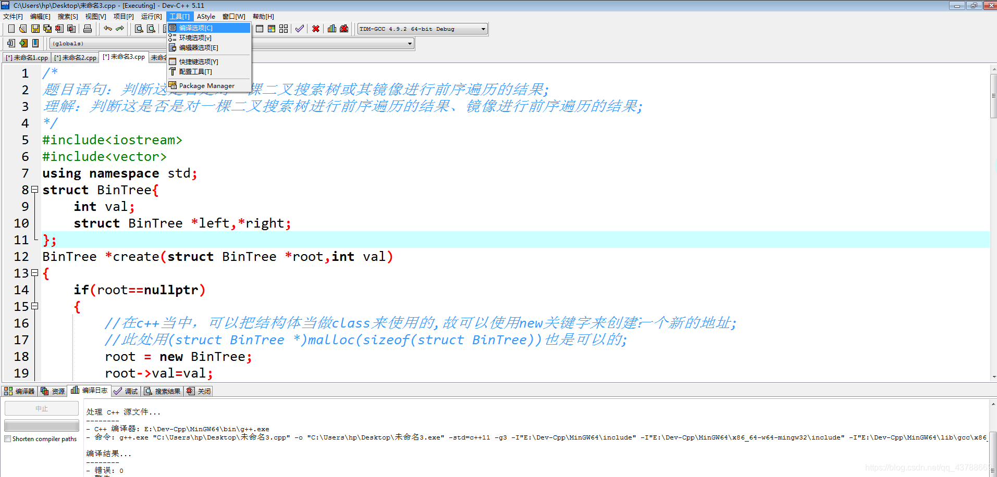
Task: Open the 项目[P] menu
Action: [x=124, y=17]
